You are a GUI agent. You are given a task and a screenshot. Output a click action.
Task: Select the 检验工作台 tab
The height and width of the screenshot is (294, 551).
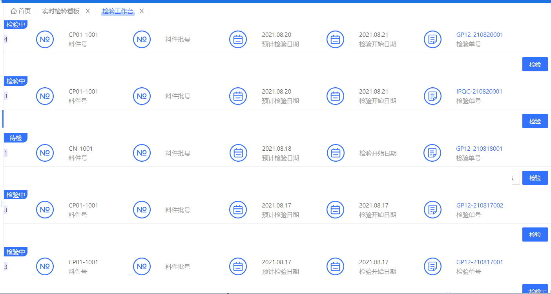tap(118, 11)
